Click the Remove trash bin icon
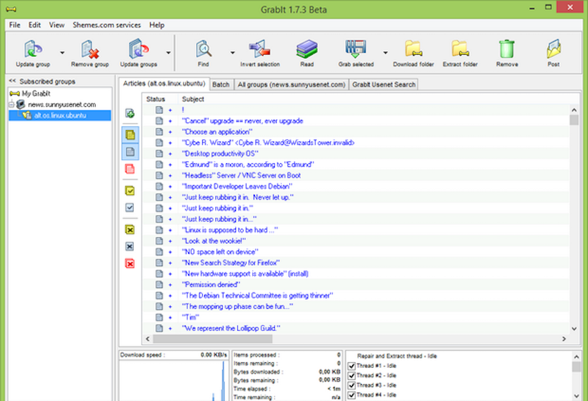 [x=506, y=49]
